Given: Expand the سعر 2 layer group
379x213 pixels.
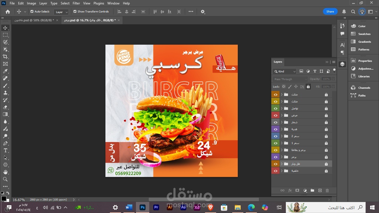Looking at the screenshot, I should [x=282, y=136].
